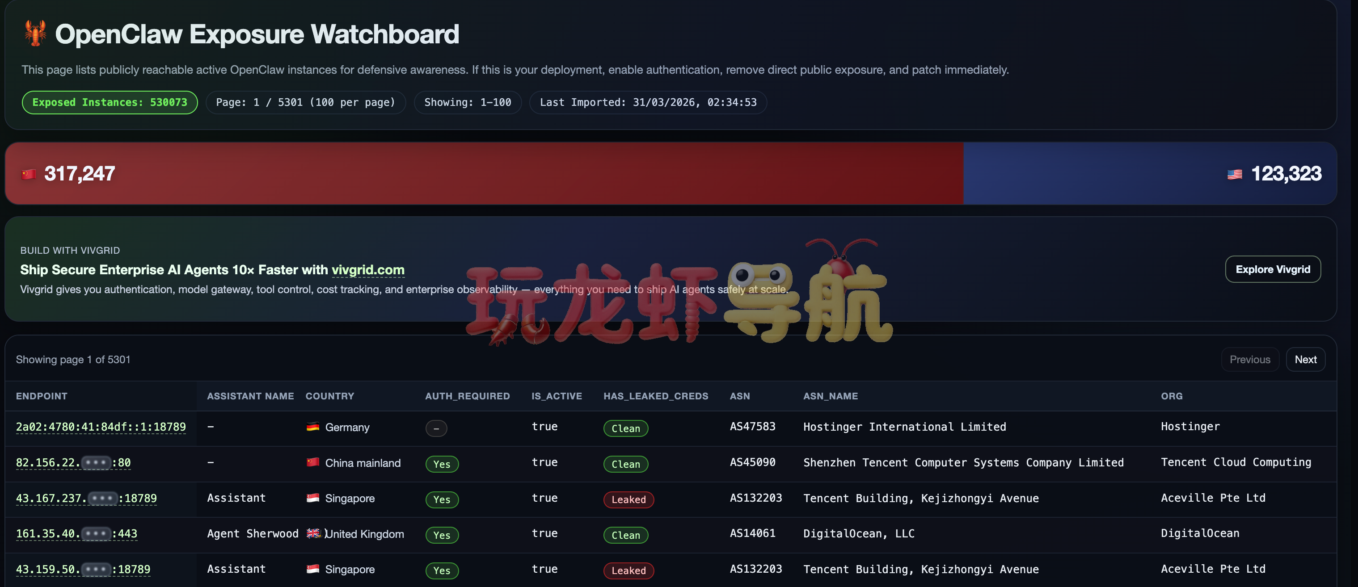Click the ENDPOINT column header
Viewport: 1358px width, 587px height.
(x=42, y=396)
